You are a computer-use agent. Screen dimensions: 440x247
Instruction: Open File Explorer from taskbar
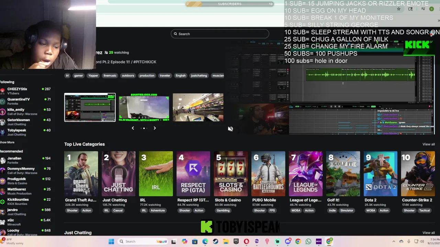(226, 242)
